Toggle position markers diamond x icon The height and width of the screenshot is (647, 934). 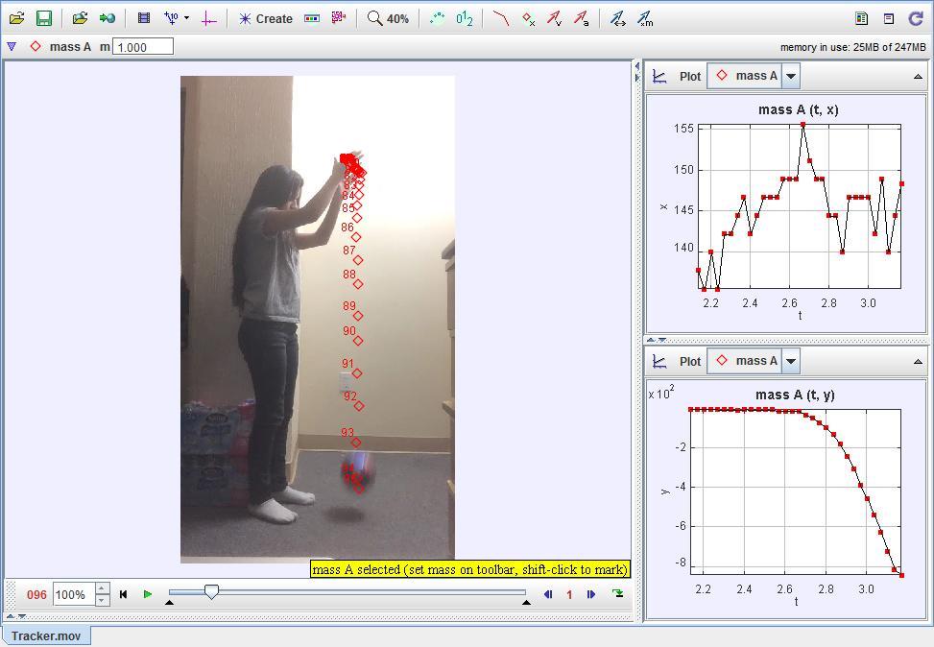(x=528, y=19)
